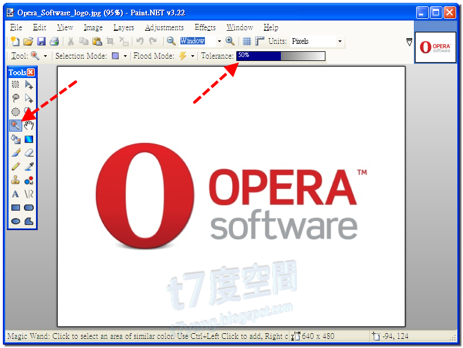Open the zoom level dropdown arrow
Screen dimensions: 463x348
[219, 41]
